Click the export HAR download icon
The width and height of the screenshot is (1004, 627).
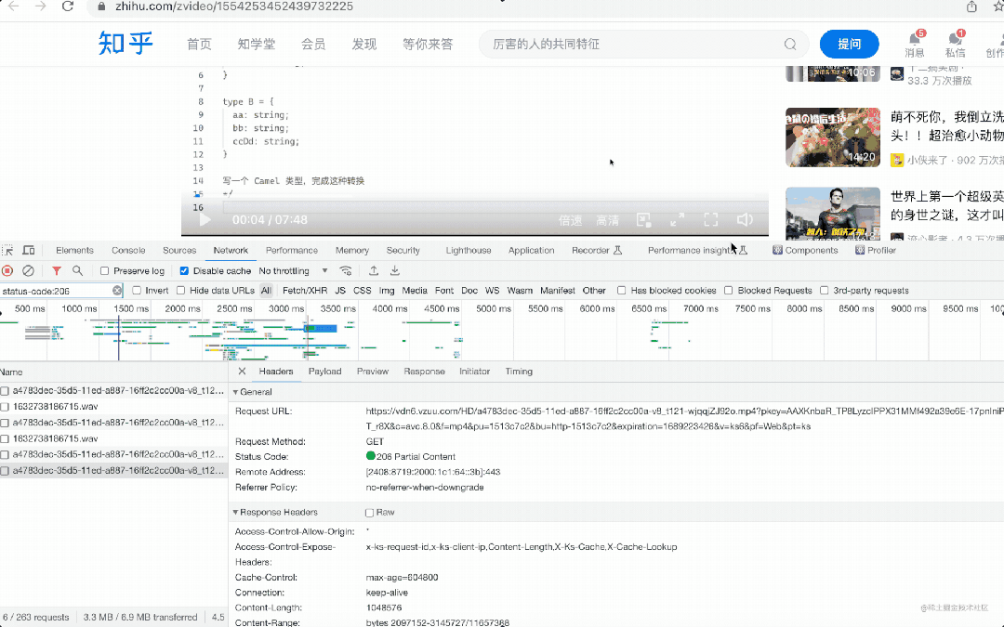pyautogui.click(x=395, y=270)
